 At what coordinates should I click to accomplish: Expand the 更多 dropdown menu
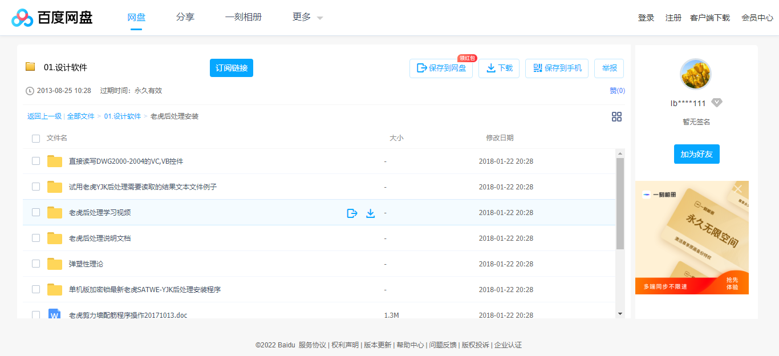[306, 17]
